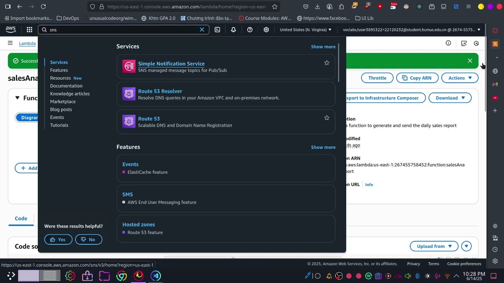The image size is (504, 283).
Task: Click inside the sns search field
Action: click(123, 29)
